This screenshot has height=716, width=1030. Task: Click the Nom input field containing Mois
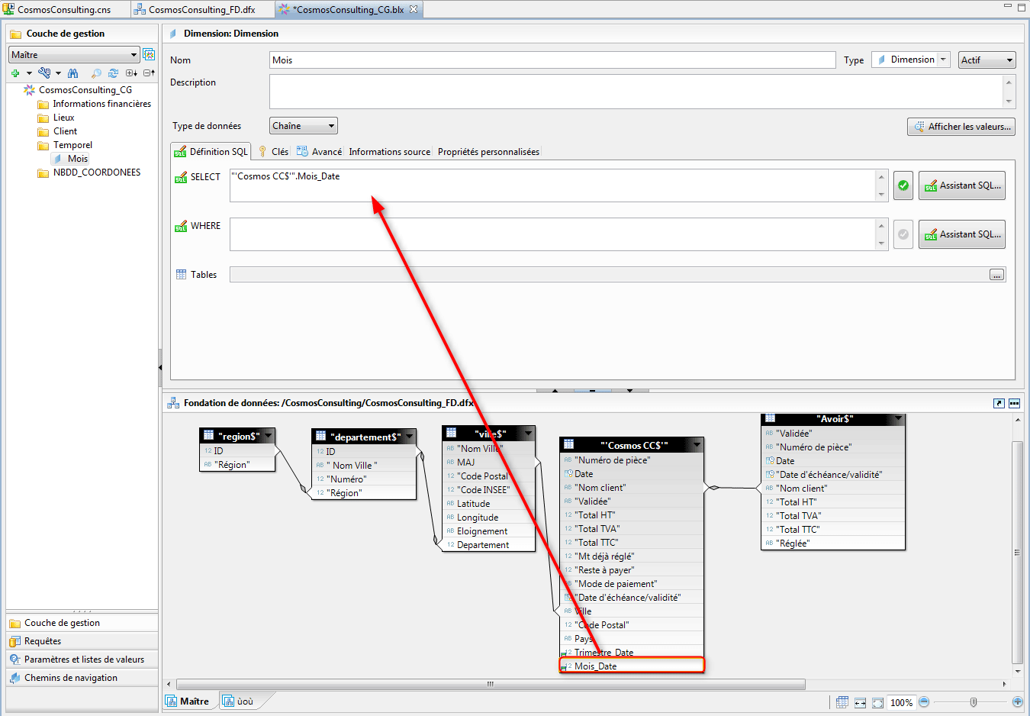(552, 60)
